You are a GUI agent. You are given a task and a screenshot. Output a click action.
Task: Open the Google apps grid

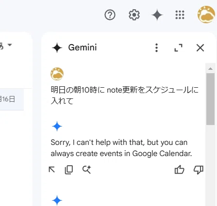pyautogui.click(x=180, y=15)
